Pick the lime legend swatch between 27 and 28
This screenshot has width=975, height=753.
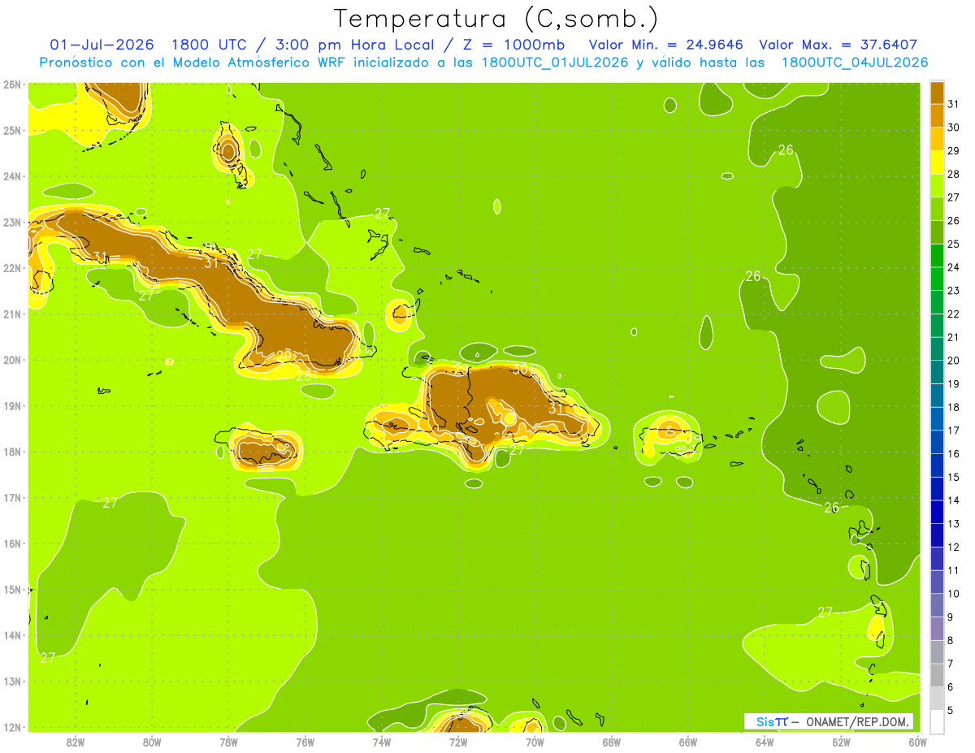pos(937,185)
